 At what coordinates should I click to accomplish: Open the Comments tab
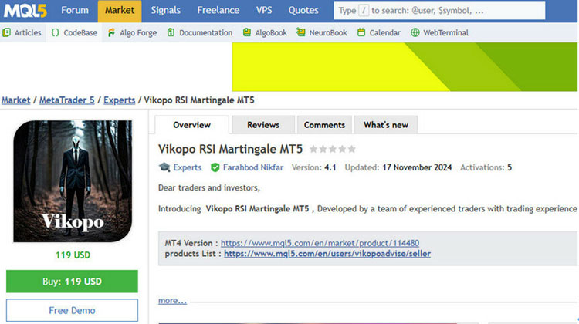tap(324, 125)
